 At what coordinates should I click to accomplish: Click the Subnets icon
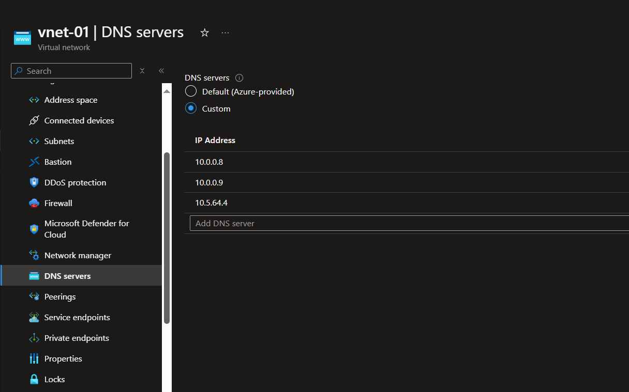point(34,142)
